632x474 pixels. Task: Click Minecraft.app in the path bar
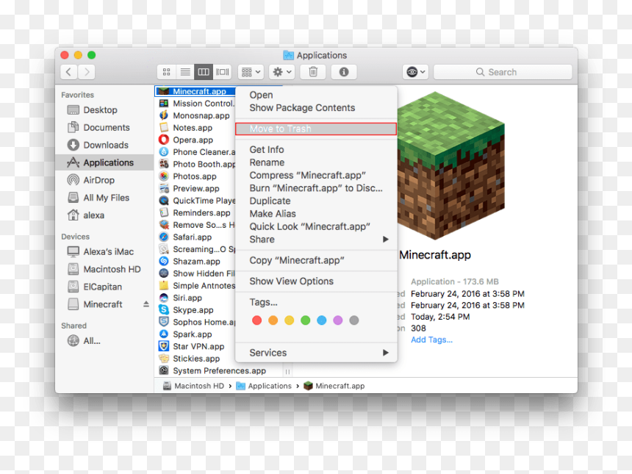pos(334,386)
